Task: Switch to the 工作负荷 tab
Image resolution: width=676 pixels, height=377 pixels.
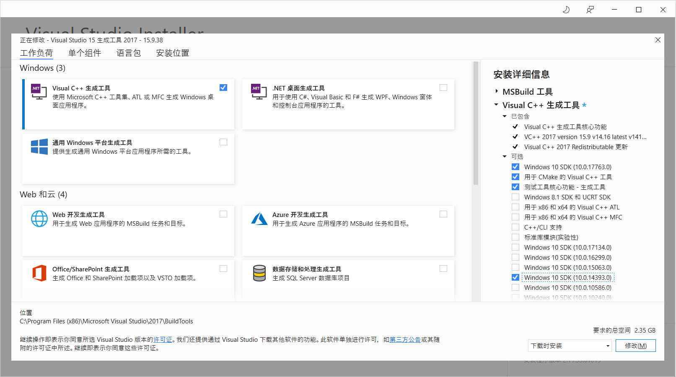Action: 36,53
